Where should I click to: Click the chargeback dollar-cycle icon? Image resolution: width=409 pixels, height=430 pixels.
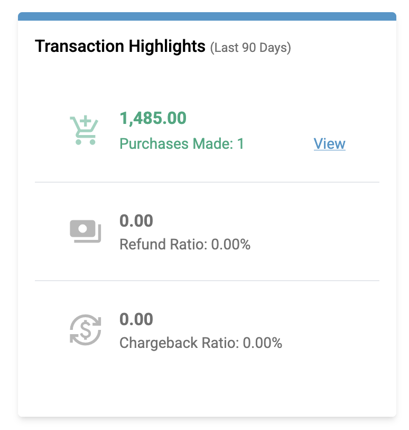point(85,329)
